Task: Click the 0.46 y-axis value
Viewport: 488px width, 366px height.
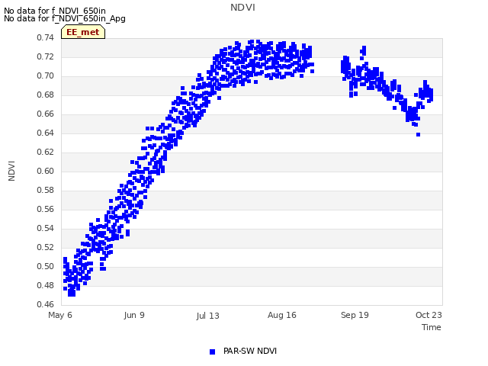Action: 46,304
